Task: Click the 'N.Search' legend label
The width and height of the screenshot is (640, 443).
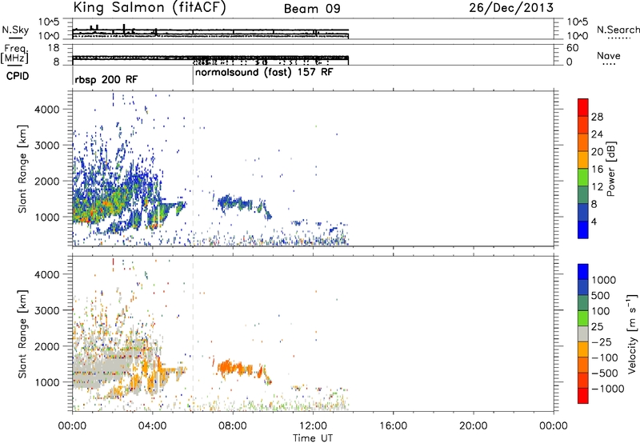Action: [x=618, y=30]
